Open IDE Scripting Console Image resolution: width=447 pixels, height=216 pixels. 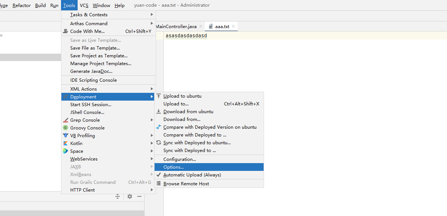click(x=108, y=80)
